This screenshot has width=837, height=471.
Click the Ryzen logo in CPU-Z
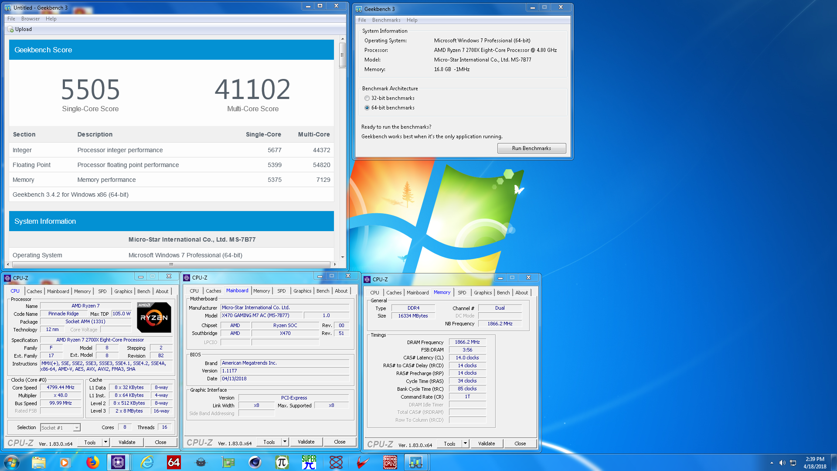pos(154,317)
